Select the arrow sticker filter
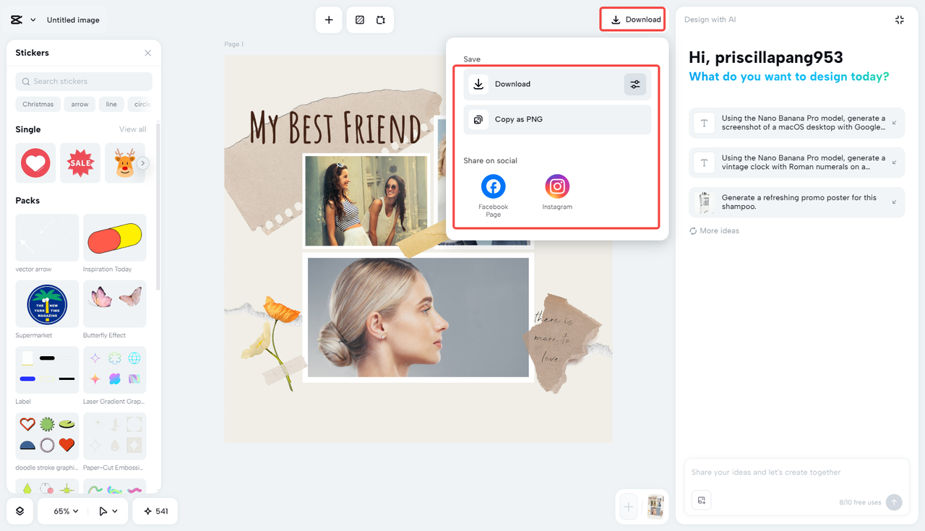Viewport: 925px width, 531px height. coord(79,104)
